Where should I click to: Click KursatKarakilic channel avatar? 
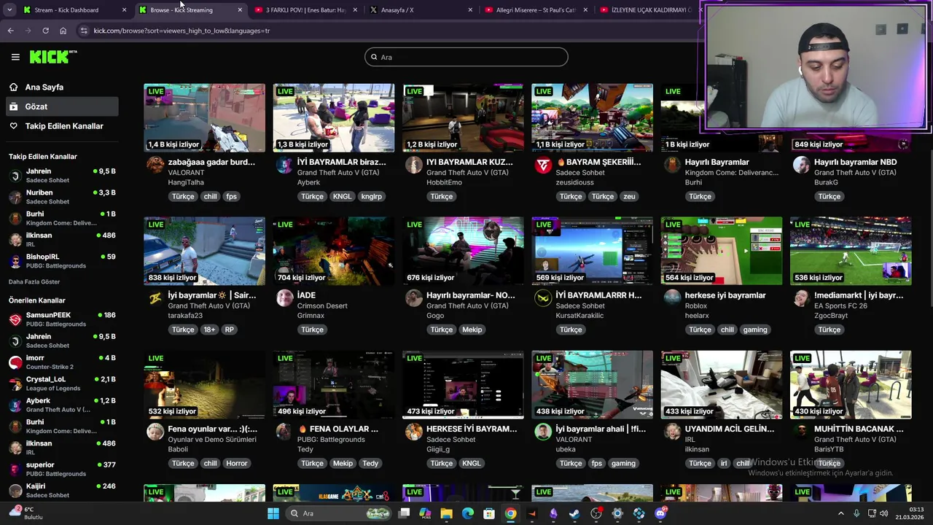point(543,298)
